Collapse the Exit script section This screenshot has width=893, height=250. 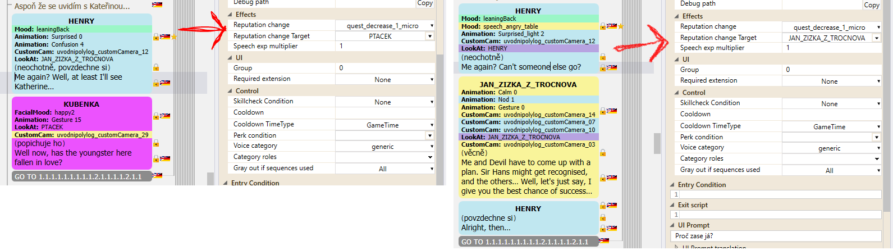pos(672,205)
